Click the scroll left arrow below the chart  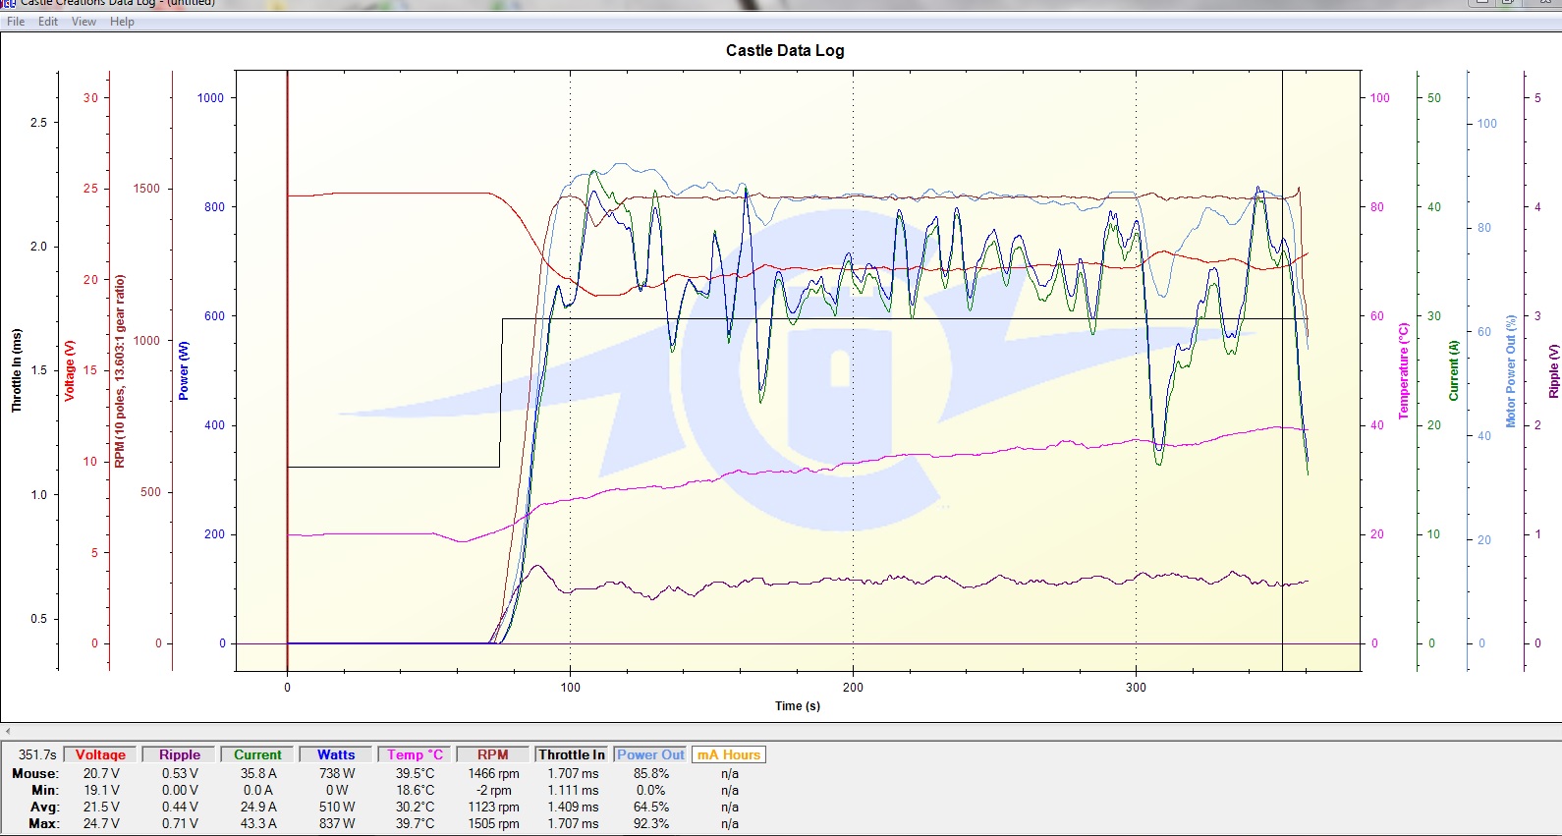pyautogui.click(x=8, y=731)
